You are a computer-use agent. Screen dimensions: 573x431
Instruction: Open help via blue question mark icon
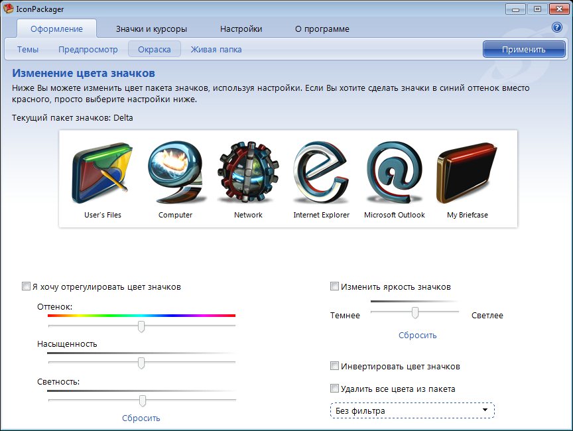tap(557, 28)
